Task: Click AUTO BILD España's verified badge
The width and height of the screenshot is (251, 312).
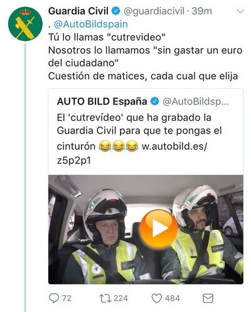Action: pos(155,101)
